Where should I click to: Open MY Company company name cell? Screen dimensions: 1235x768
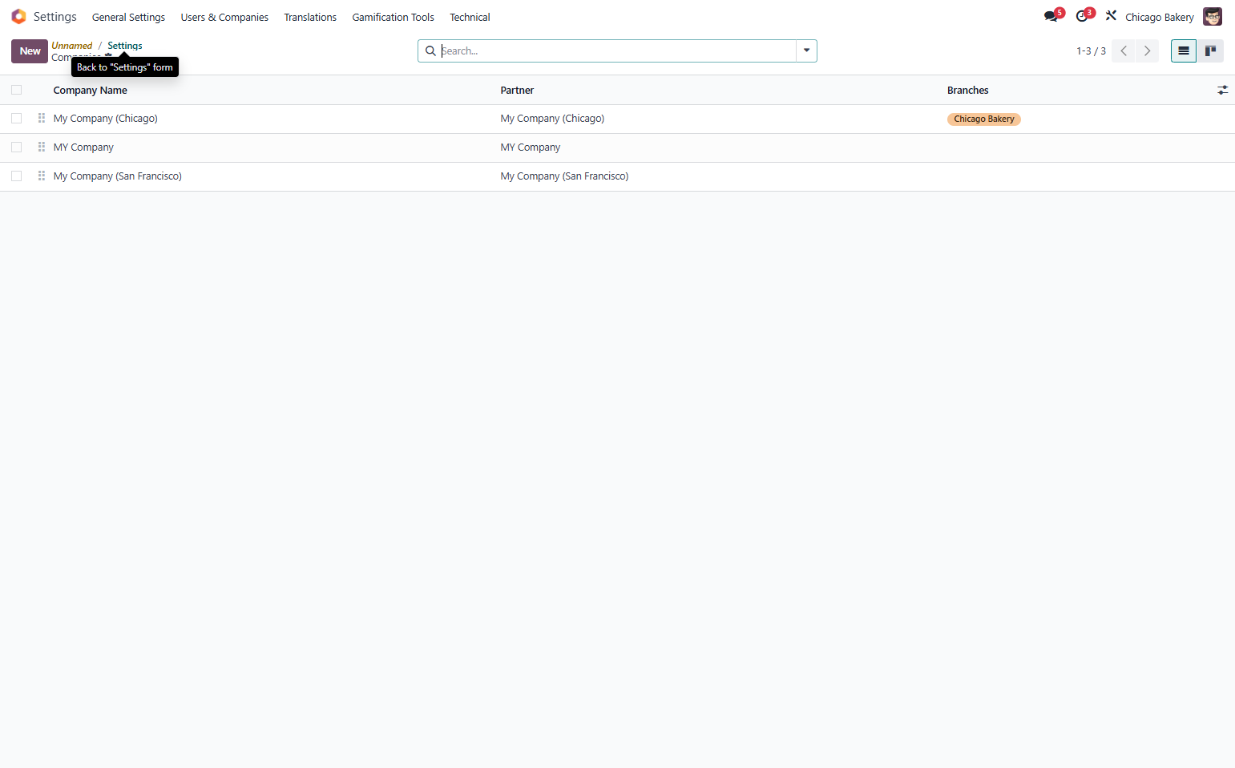83,148
